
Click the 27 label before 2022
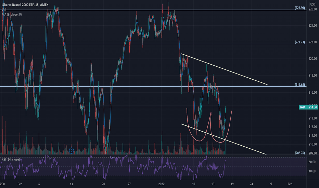[x=129, y=184]
